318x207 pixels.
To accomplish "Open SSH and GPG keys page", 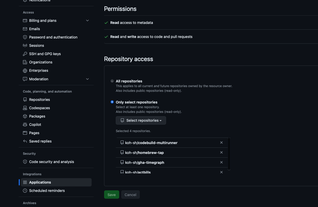I will click(x=45, y=54).
